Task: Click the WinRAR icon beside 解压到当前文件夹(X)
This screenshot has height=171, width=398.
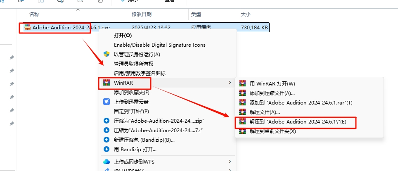Action: [242, 131]
